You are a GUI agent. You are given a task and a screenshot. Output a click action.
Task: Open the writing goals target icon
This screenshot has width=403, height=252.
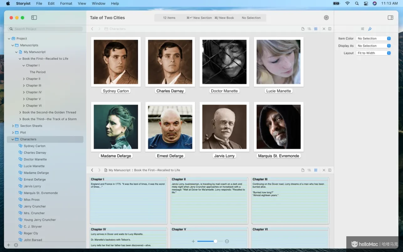click(x=326, y=18)
